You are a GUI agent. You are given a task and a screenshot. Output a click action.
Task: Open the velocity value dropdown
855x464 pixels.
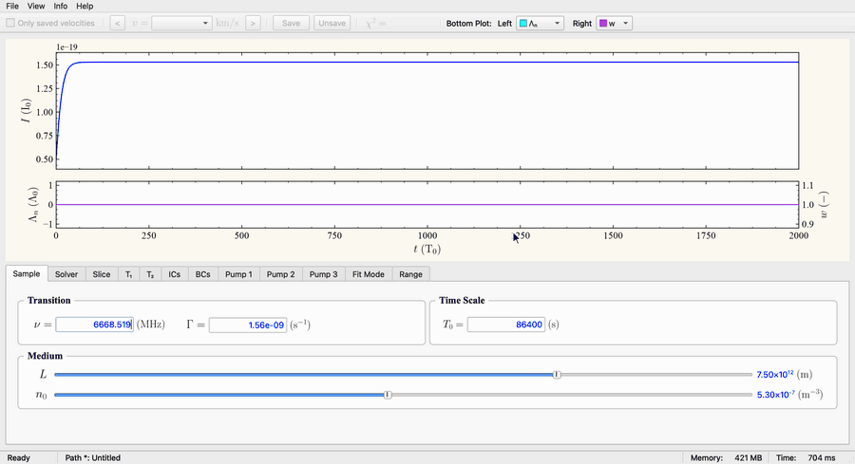pyautogui.click(x=181, y=24)
